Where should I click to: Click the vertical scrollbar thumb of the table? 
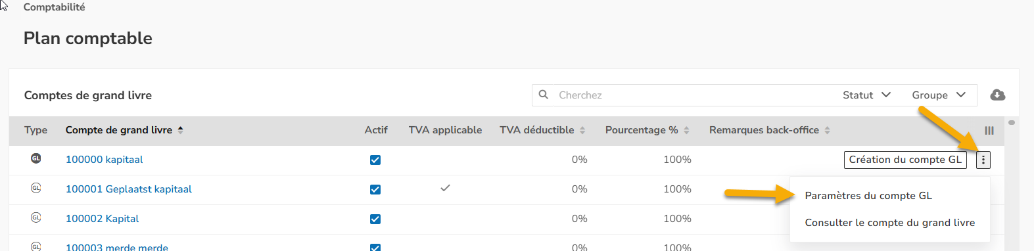pyautogui.click(x=1012, y=122)
